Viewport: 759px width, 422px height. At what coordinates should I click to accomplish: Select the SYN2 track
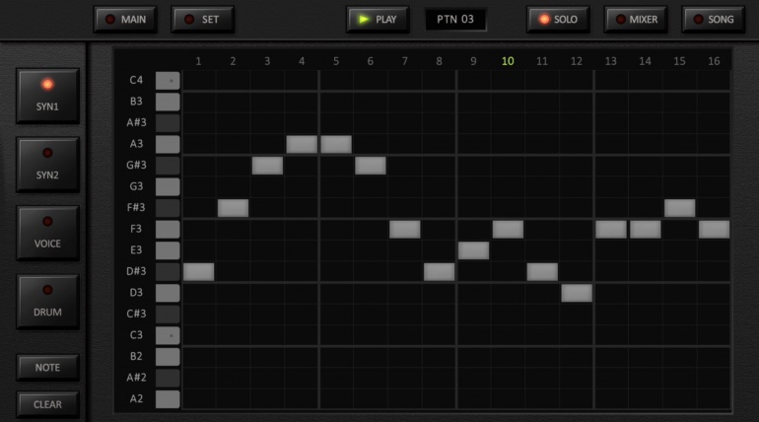tap(47, 165)
